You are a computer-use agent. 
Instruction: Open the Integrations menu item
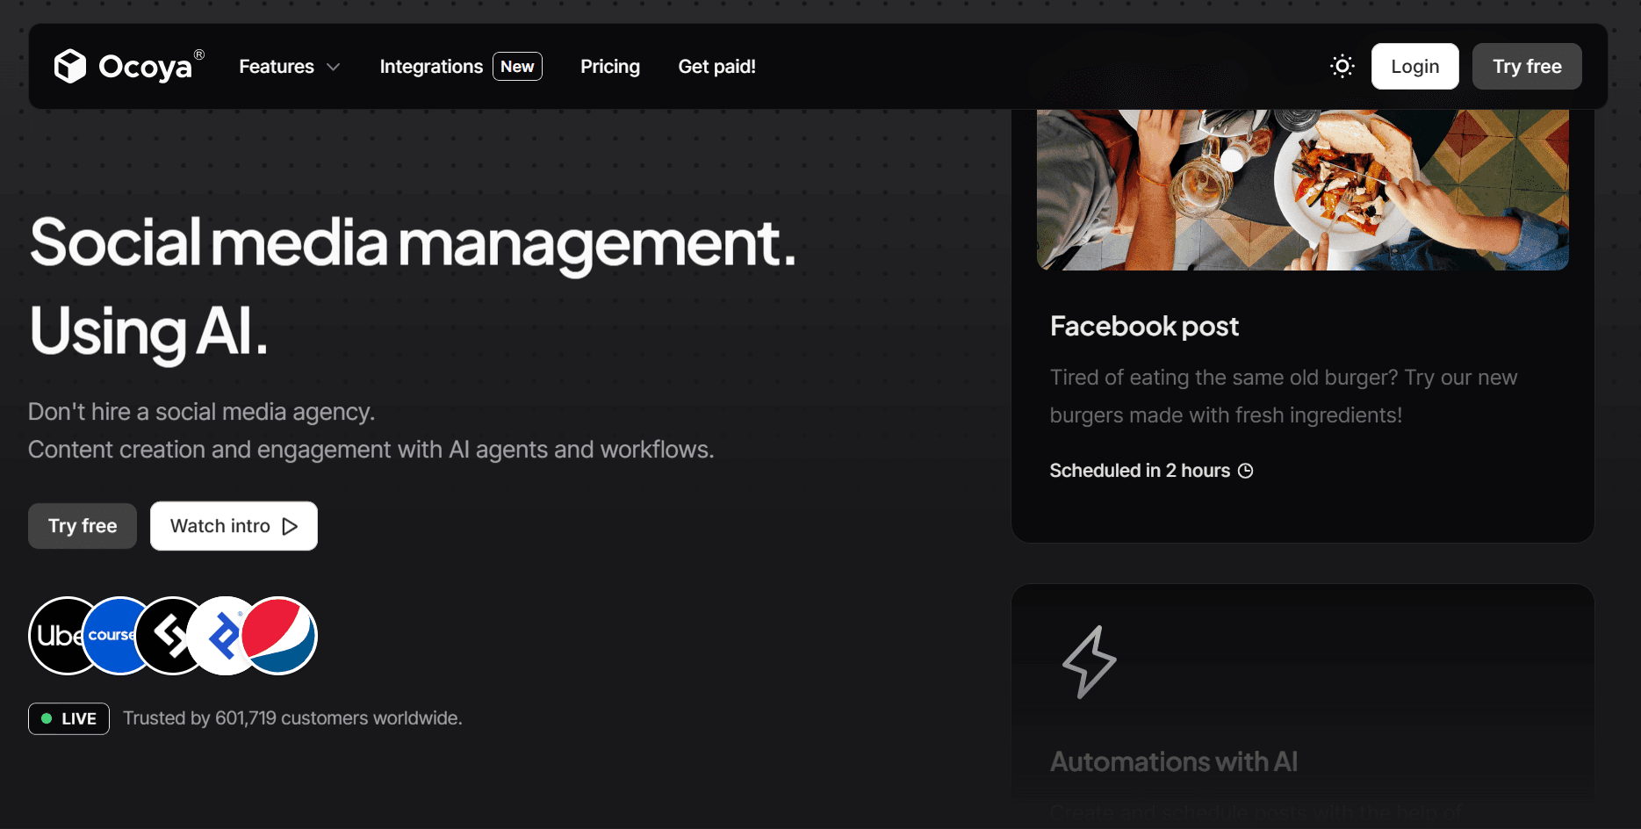[431, 67]
